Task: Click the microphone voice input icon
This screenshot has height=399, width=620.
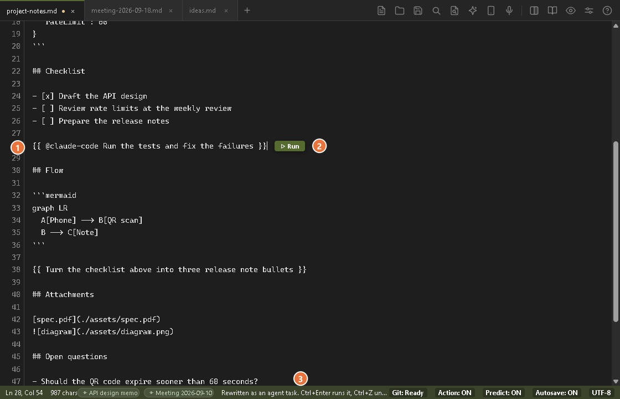Action: point(509,11)
